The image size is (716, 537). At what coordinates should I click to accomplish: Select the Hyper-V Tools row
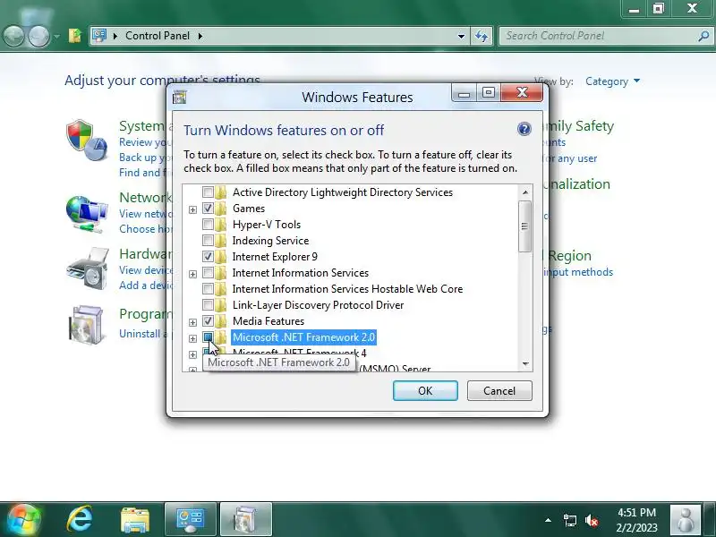[267, 225]
